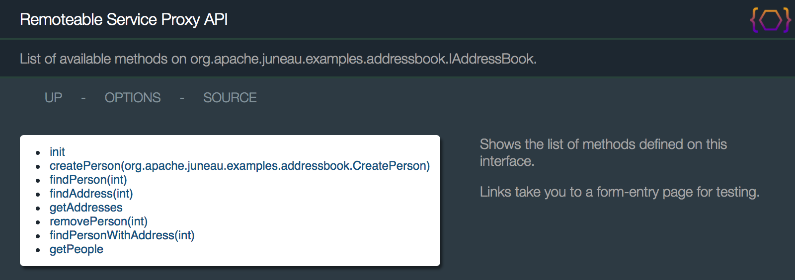This screenshot has width=795, height=280.
Task: Click the bullet point beside the init method
Action: pyautogui.click(x=38, y=153)
